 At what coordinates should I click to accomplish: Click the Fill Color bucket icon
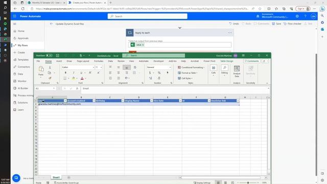pyautogui.click(x=73, y=78)
